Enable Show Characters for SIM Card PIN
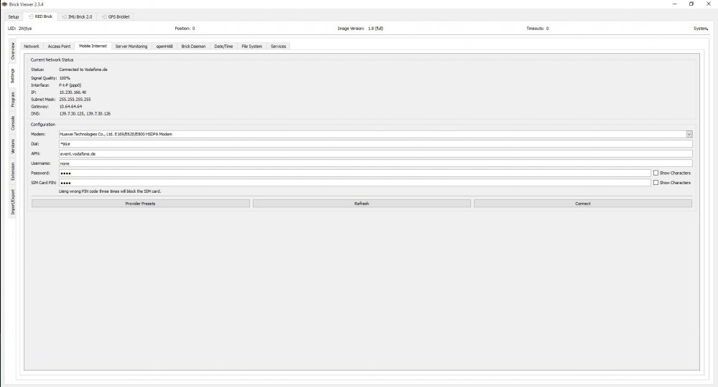 click(x=656, y=183)
